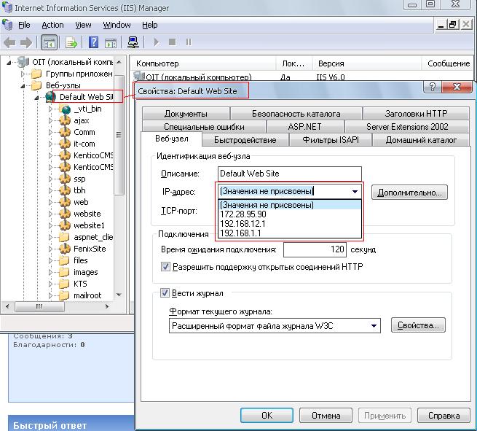The width and height of the screenshot is (477, 431).
Task: Click the Группы приложений folder icon
Action: click(x=36, y=74)
